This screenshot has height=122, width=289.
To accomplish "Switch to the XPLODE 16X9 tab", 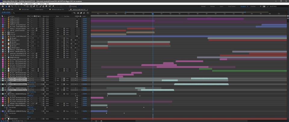I will tap(9, 9).
